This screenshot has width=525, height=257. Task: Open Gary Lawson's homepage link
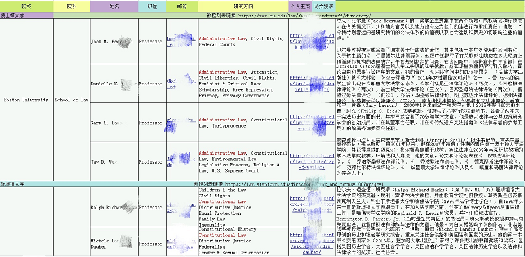click(312, 123)
